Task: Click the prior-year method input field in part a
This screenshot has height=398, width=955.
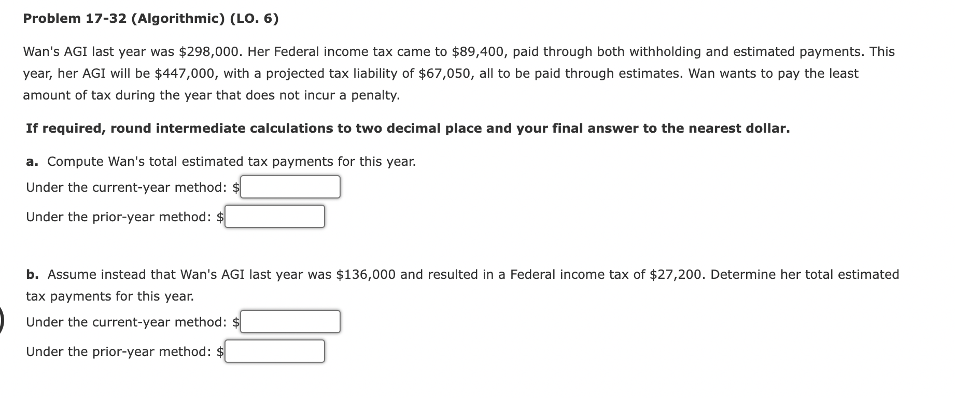Action: pyautogui.click(x=274, y=217)
